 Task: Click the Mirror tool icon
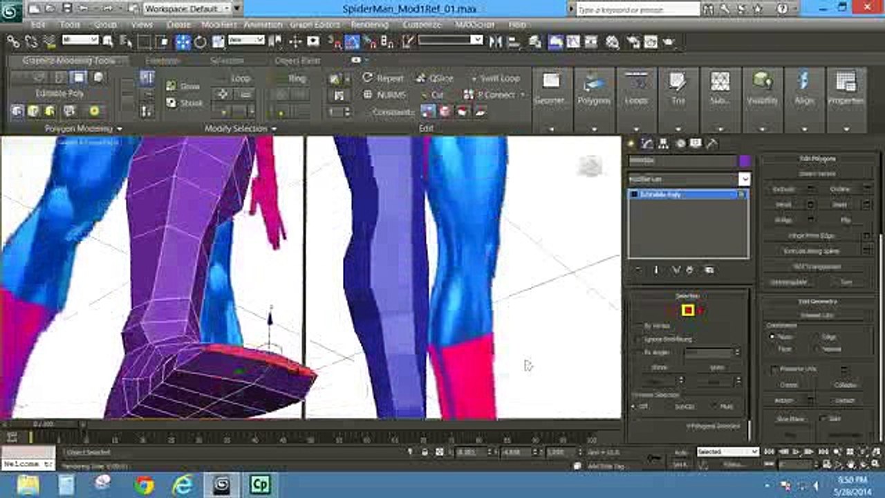pyautogui.click(x=496, y=41)
